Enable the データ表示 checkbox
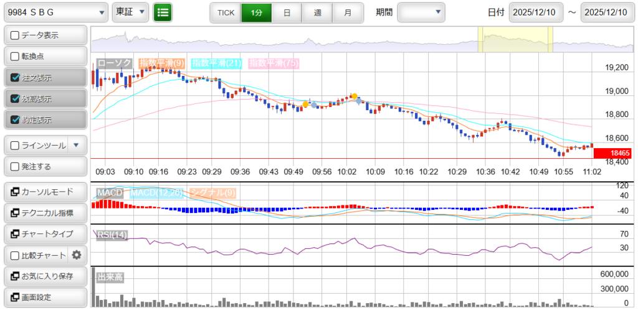The height and width of the screenshot is (310, 638). point(16,35)
